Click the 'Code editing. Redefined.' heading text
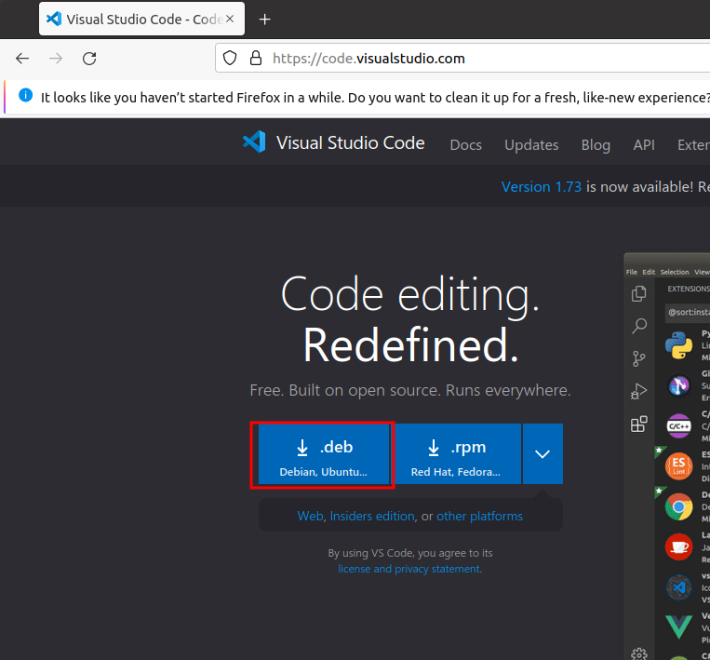710x660 pixels. [x=410, y=319]
